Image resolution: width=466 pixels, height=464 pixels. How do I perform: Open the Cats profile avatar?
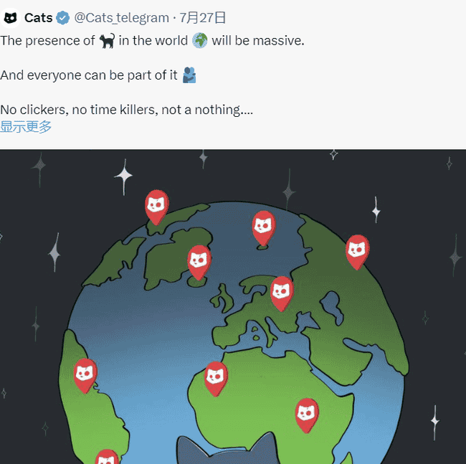pos(11,18)
